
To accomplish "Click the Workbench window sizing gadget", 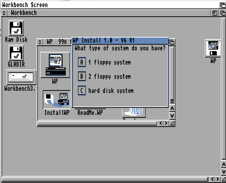I will 224,179.
